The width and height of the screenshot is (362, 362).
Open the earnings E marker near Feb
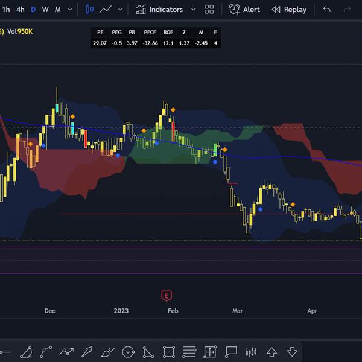pyautogui.click(x=167, y=296)
